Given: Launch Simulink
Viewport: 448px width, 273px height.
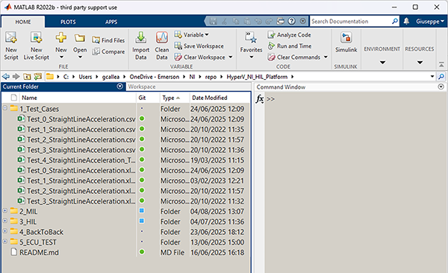Looking at the screenshot, I should (x=346, y=43).
